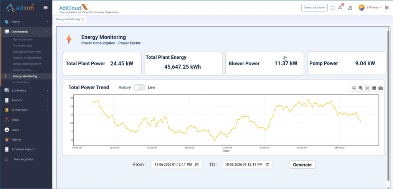Viewport: 393px width, 189px height.
Task: Download chart snapshot with camera icon
Action: coord(381,88)
